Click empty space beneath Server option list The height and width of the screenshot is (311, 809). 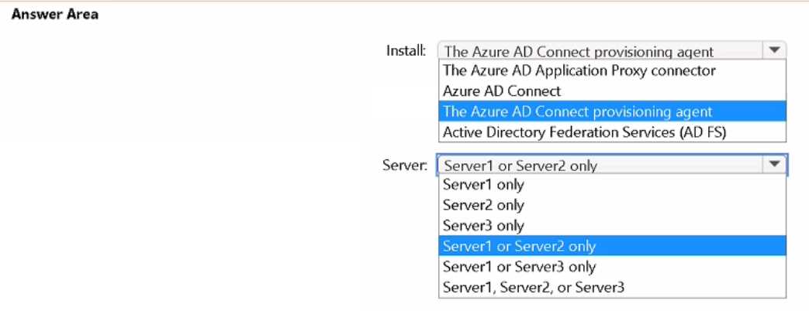pos(612,305)
